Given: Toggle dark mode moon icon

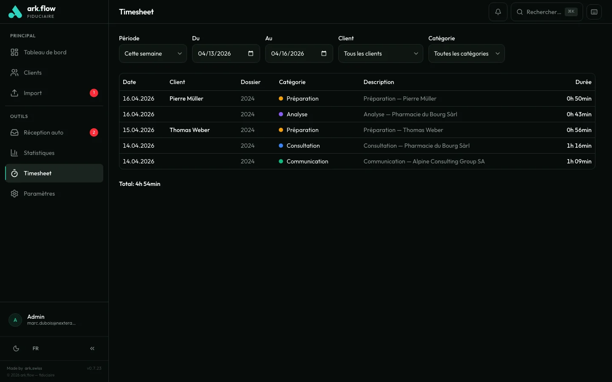Looking at the screenshot, I should tap(16, 348).
